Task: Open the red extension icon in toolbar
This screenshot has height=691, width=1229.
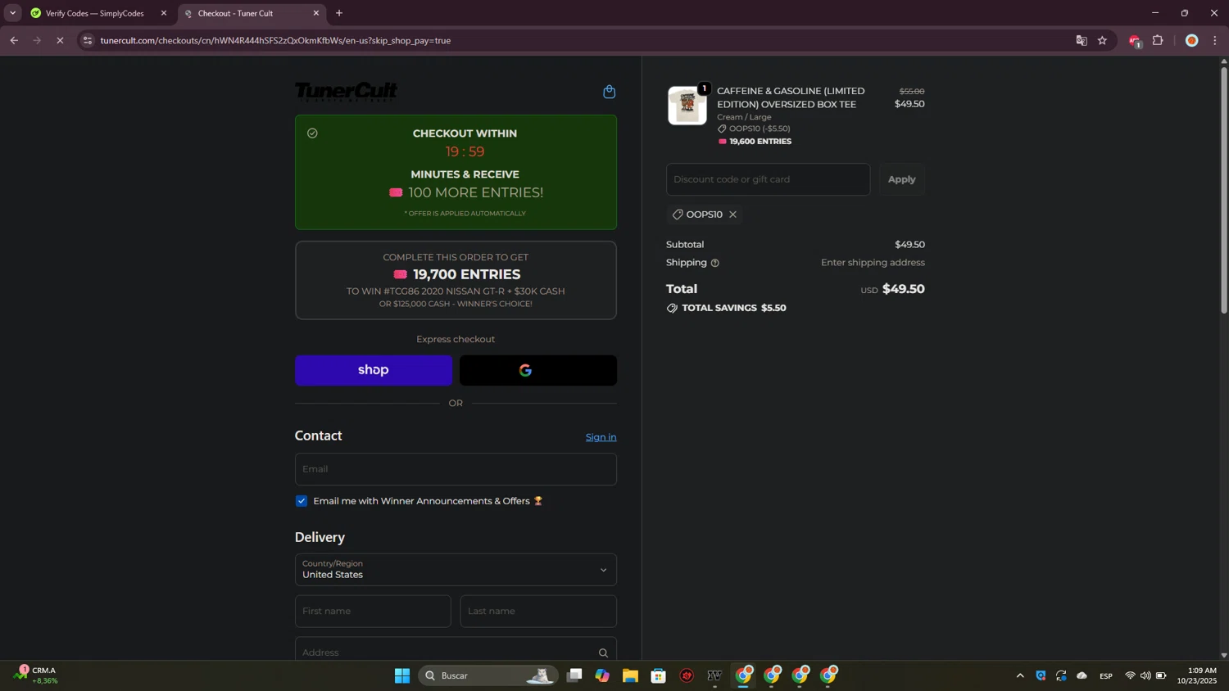Action: [x=1135, y=41]
